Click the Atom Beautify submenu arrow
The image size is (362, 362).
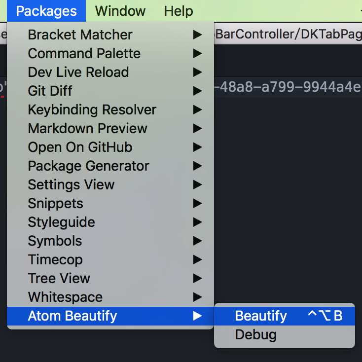pos(198,316)
